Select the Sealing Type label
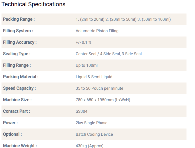 (17, 54)
